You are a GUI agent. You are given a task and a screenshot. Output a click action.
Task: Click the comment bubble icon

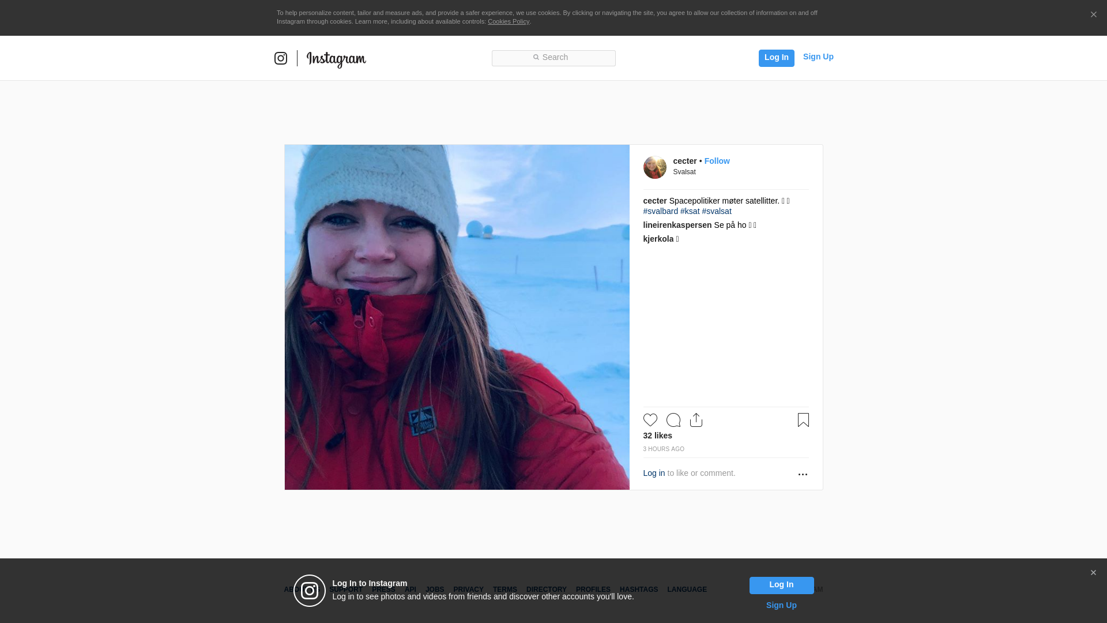[673, 420]
